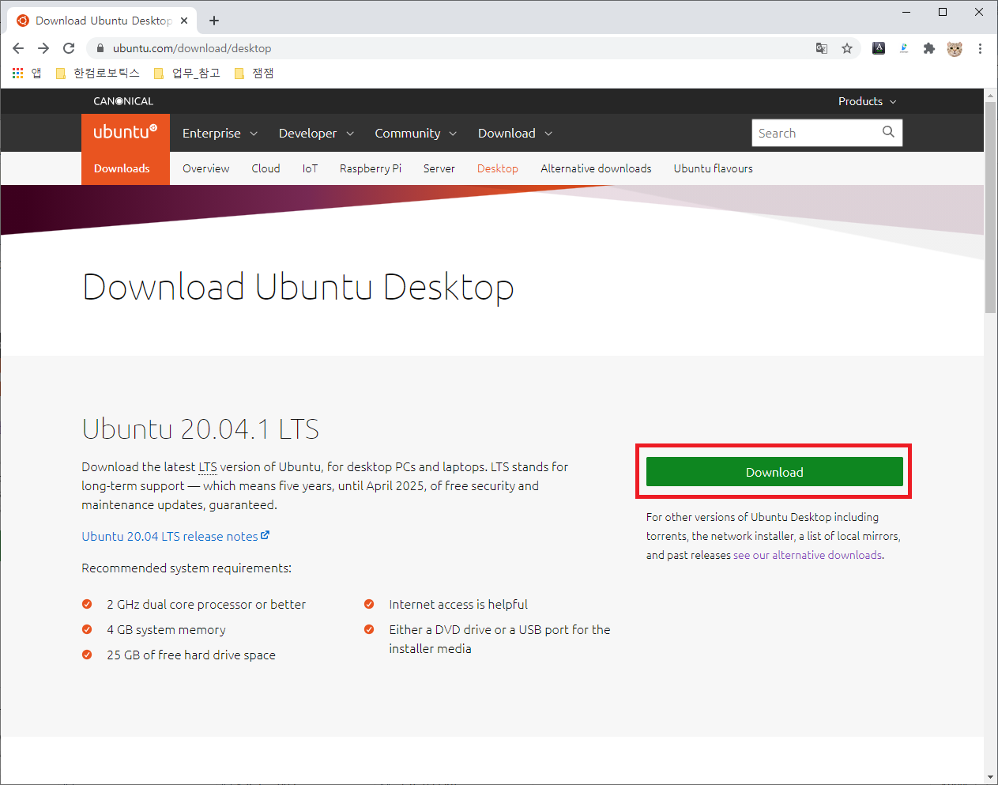Click the address bar URL

[192, 48]
